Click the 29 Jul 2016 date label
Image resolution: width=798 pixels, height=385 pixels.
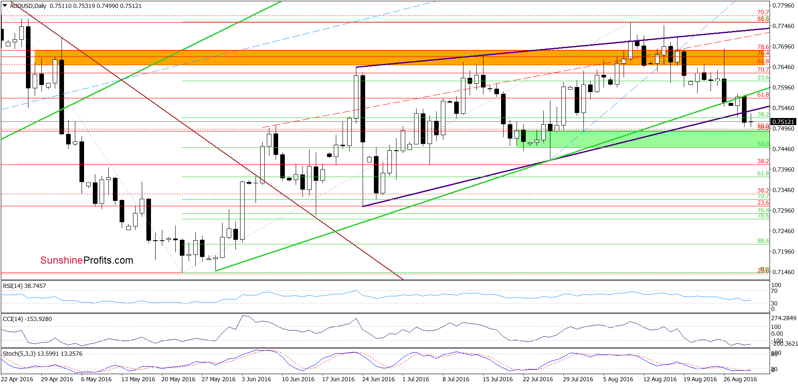tap(578, 379)
